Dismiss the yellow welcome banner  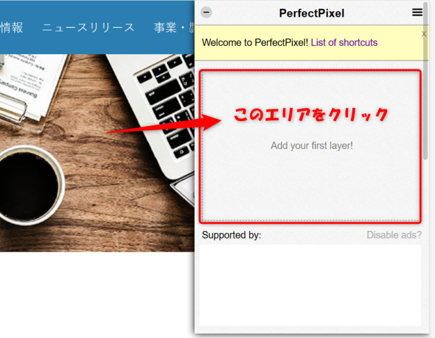424,34
